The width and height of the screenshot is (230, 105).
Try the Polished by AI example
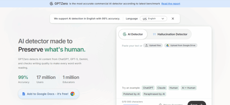pos(131,94)
